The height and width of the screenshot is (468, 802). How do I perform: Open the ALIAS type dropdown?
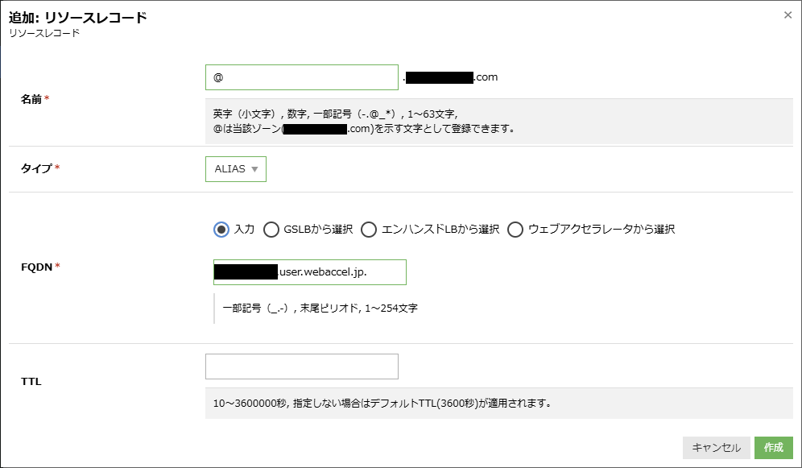pos(236,169)
